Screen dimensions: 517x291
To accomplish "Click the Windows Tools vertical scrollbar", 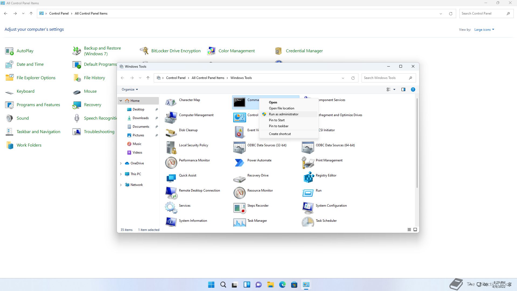I will [417, 143].
